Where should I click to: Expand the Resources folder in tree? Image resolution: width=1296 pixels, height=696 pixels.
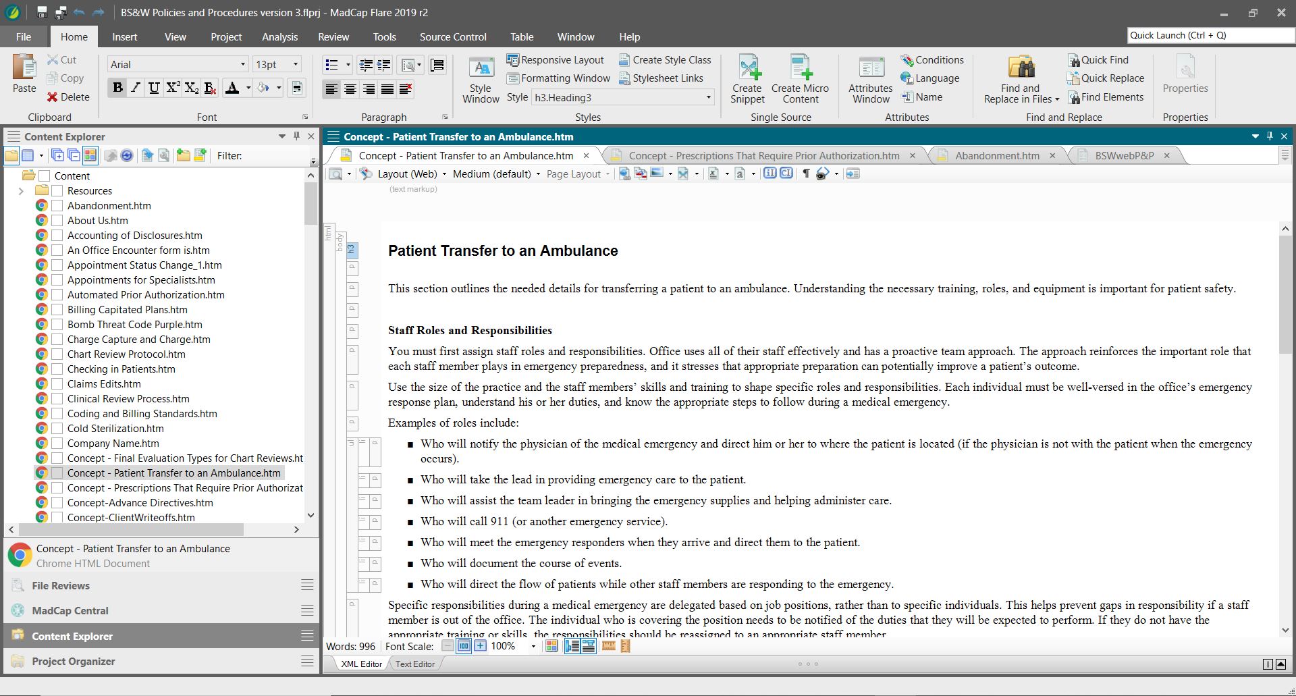coord(21,191)
